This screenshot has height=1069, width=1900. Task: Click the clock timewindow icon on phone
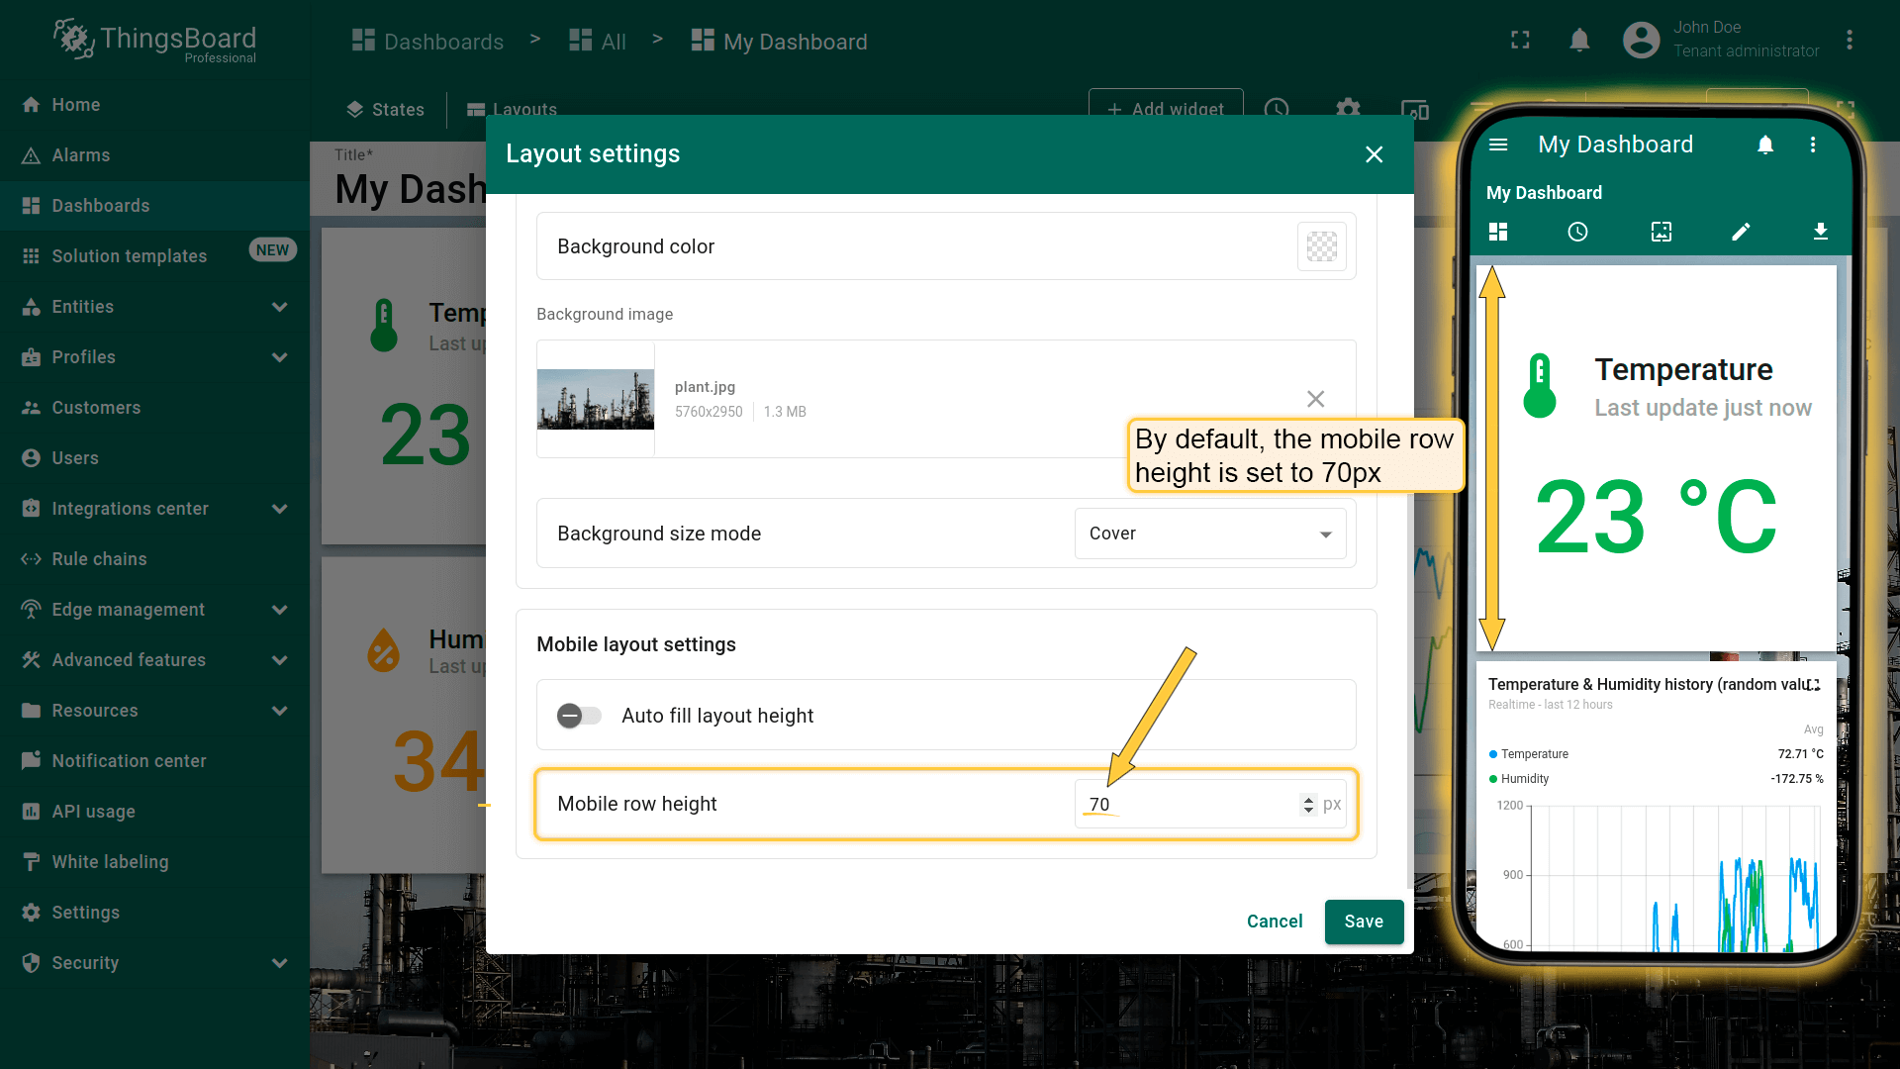tap(1577, 232)
